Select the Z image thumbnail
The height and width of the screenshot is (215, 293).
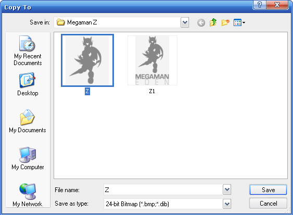(x=87, y=60)
